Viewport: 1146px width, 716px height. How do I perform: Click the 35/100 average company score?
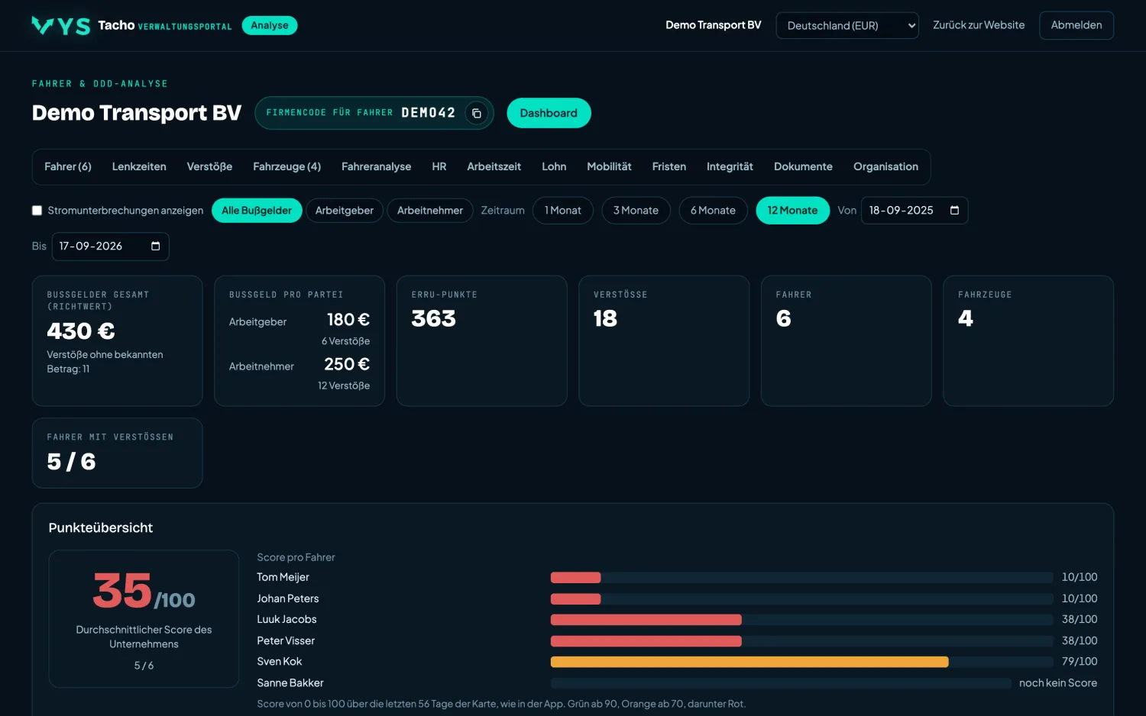(144, 592)
